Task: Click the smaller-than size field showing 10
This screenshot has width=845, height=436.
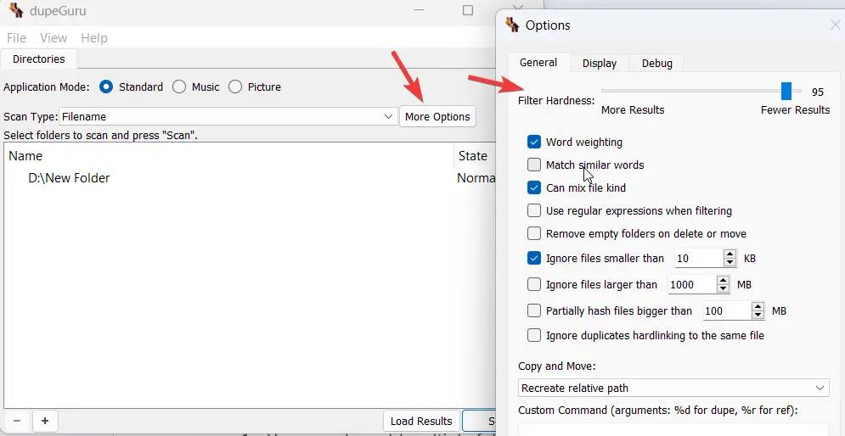Action: click(698, 259)
